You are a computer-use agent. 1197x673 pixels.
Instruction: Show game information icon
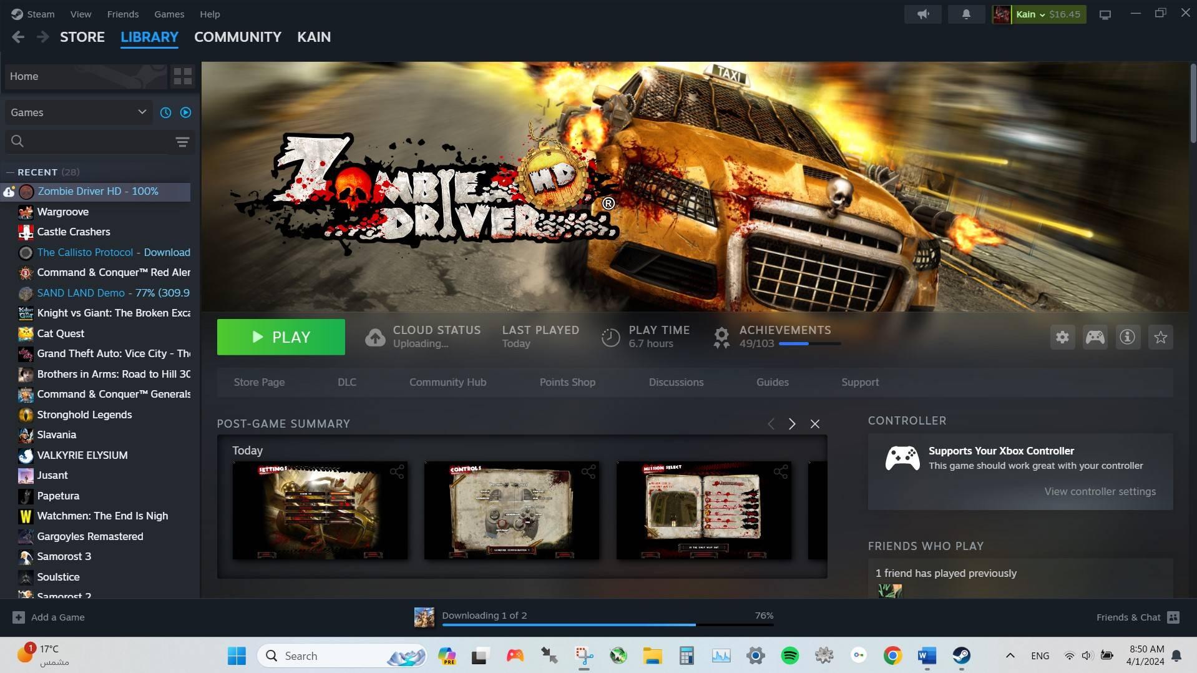click(1127, 337)
